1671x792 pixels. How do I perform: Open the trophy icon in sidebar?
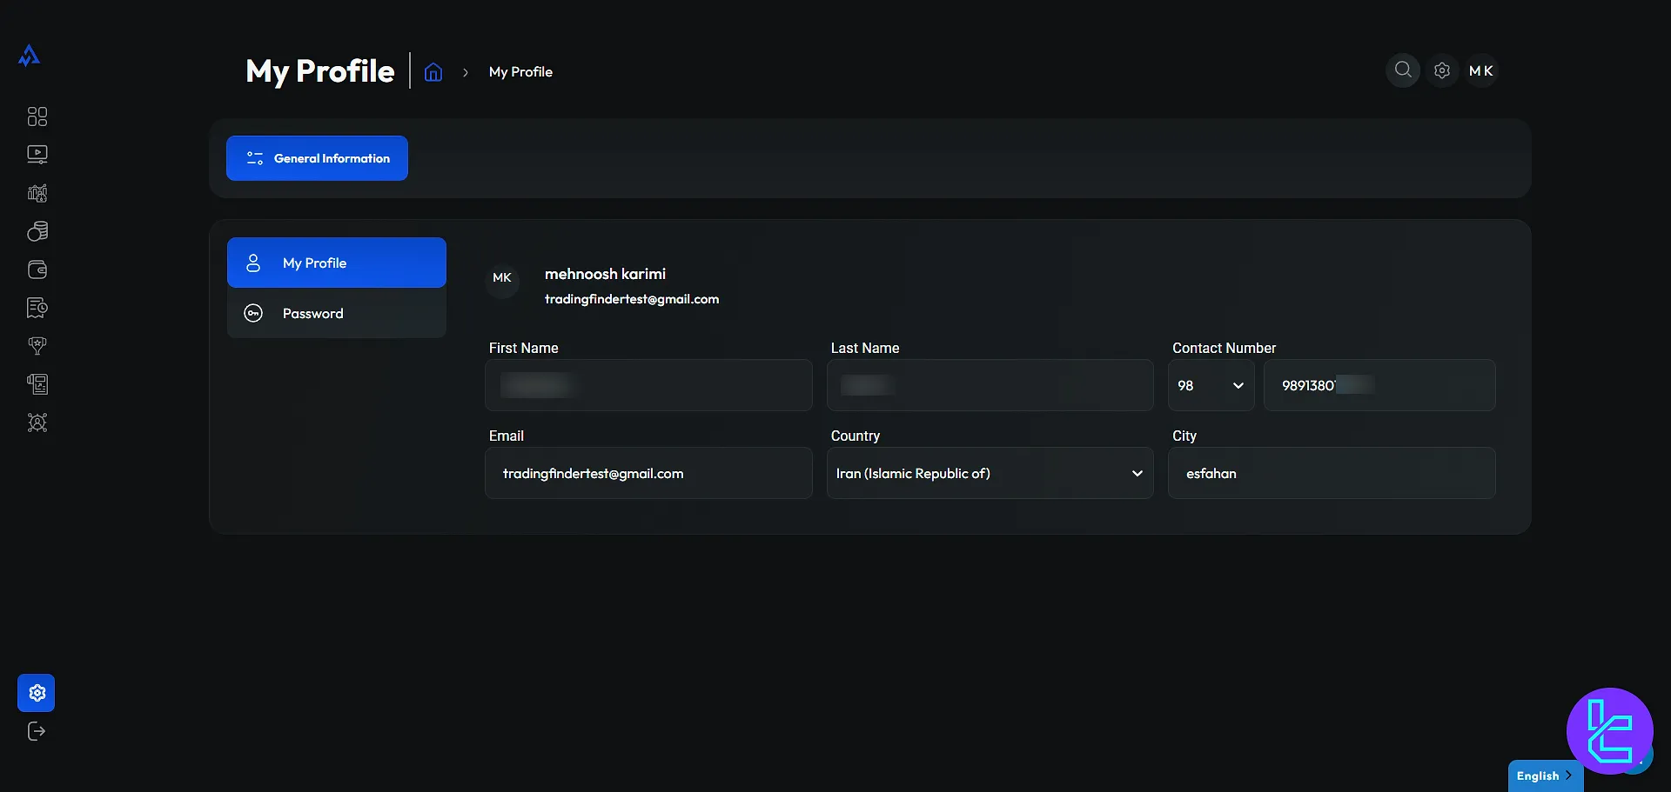[x=37, y=346]
